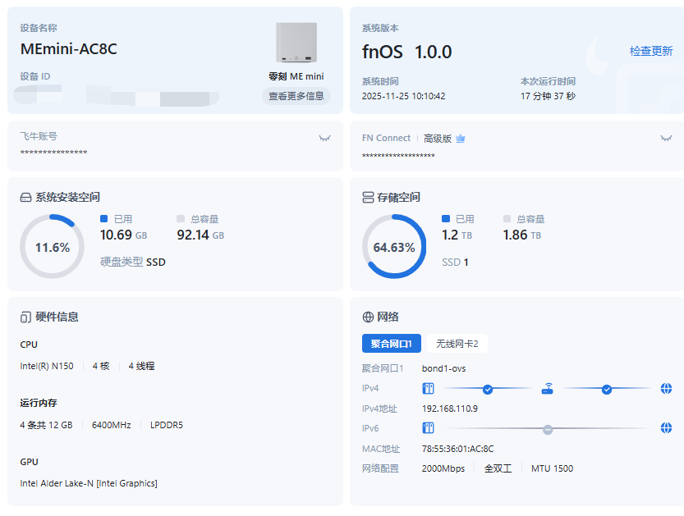This screenshot has height=516, width=684.
Task: Click the ME mini device thumbnail image
Action: [x=296, y=43]
